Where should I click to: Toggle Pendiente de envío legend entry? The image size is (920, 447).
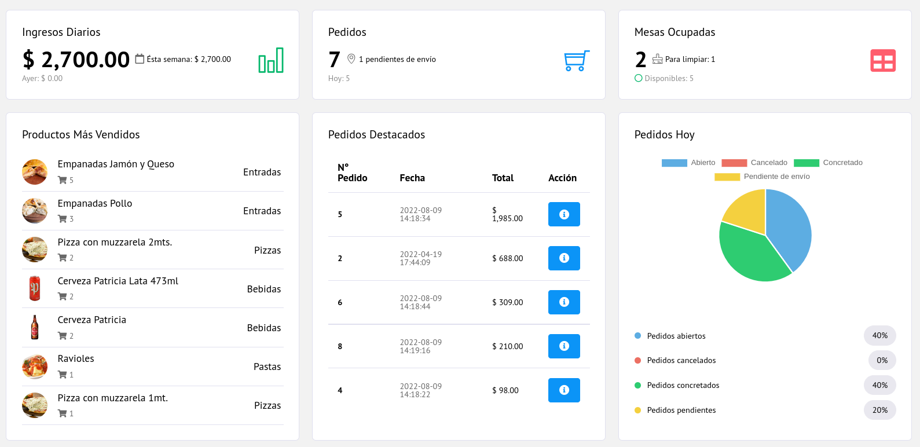[x=762, y=177]
